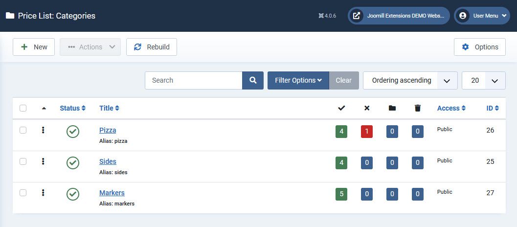The image size is (517, 227).
Task: Click the Joomla version 4.0.6 icon
Action: (321, 16)
